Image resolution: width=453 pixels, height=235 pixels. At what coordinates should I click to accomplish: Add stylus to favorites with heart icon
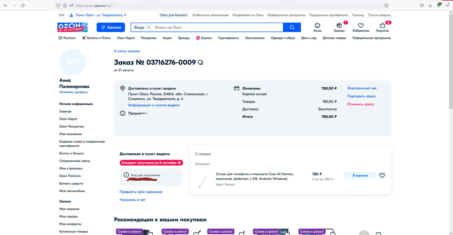point(382,175)
